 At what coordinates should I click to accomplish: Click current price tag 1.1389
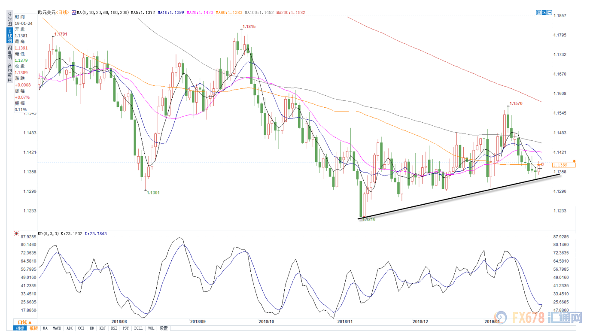pyautogui.click(x=565, y=165)
